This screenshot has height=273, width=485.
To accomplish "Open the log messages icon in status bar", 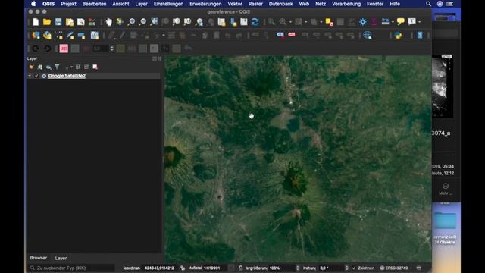I will click(x=419, y=268).
